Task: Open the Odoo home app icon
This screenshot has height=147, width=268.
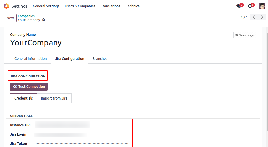Action: click(6, 6)
